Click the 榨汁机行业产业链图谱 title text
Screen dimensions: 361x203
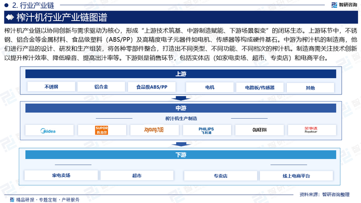click(x=62, y=17)
